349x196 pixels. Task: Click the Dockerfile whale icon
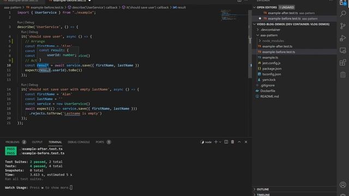pyautogui.click(x=257, y=91)
